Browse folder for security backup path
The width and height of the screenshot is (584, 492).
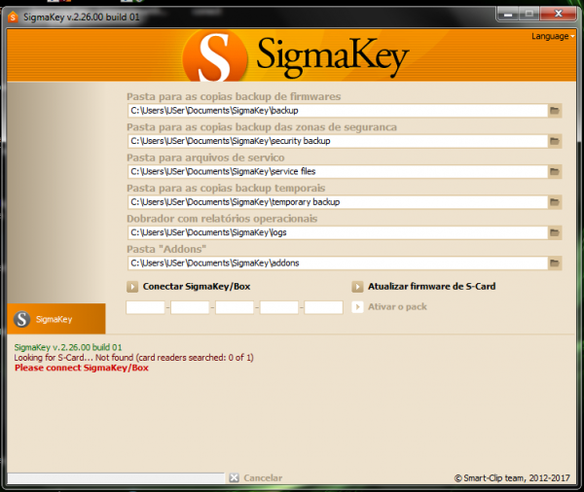tap(555, 141)
